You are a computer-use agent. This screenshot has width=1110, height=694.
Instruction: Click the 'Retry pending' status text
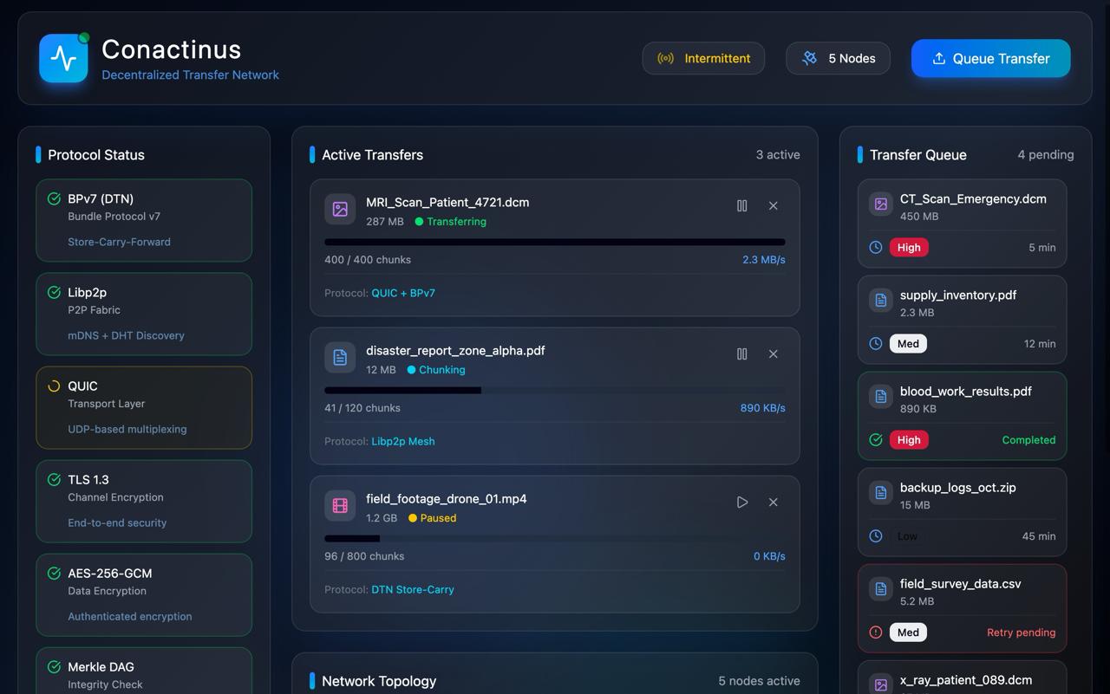tap(1021, 632)
